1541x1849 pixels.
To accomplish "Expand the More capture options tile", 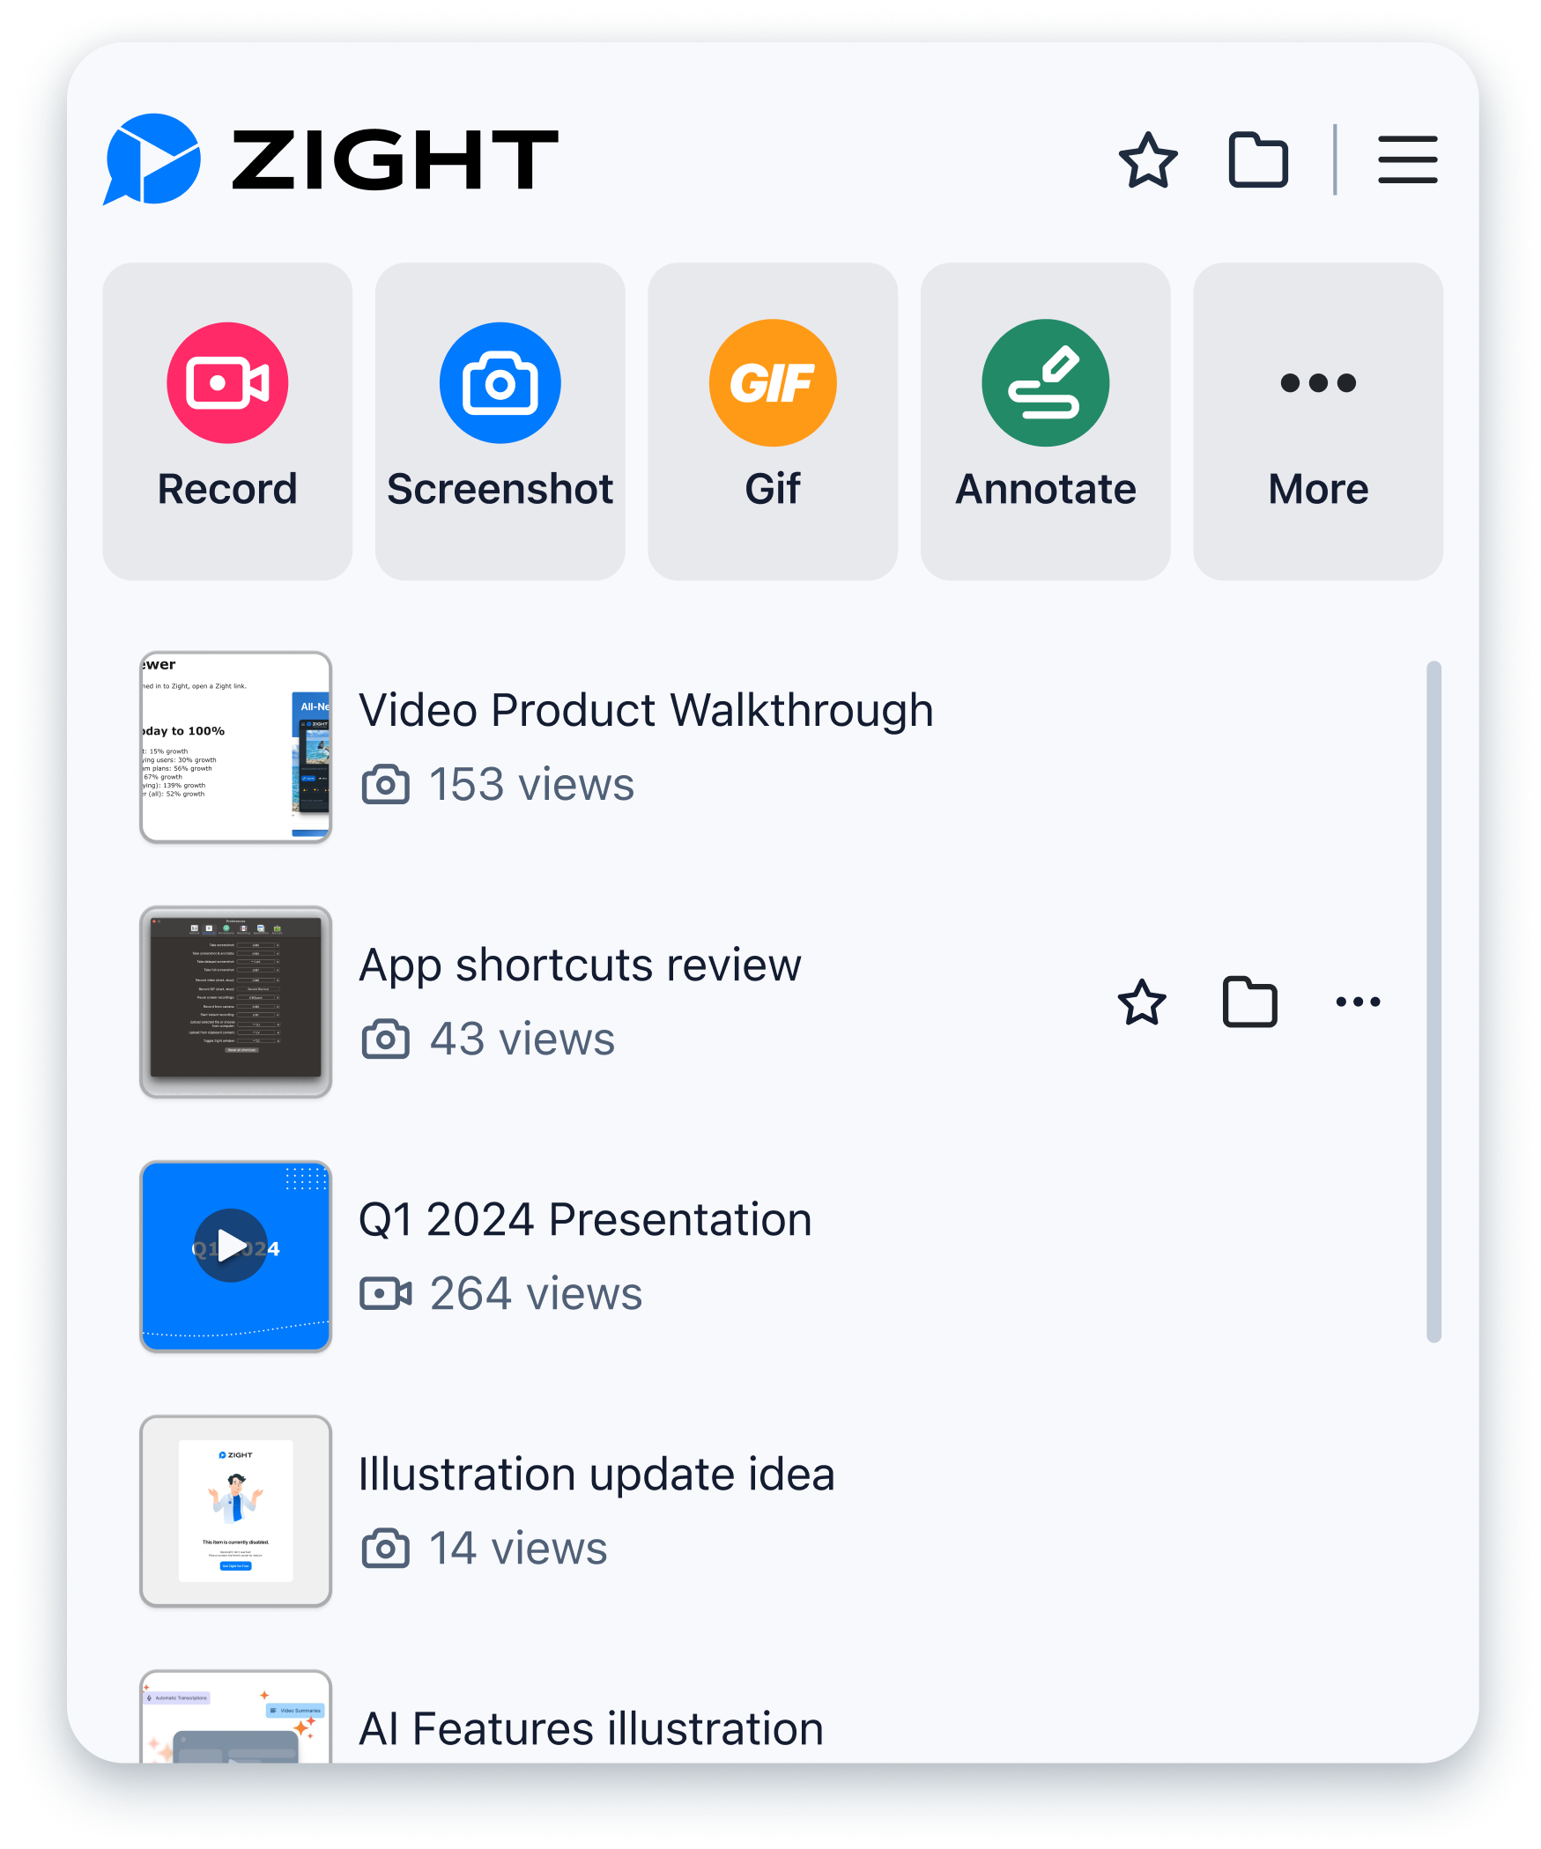I will pos(1317,421).
